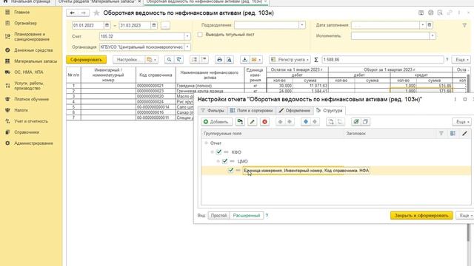Click the column-header filter funnel icon
Image resolution: width=474 pixels, height=266 pixels.
[x=441, y=133]
